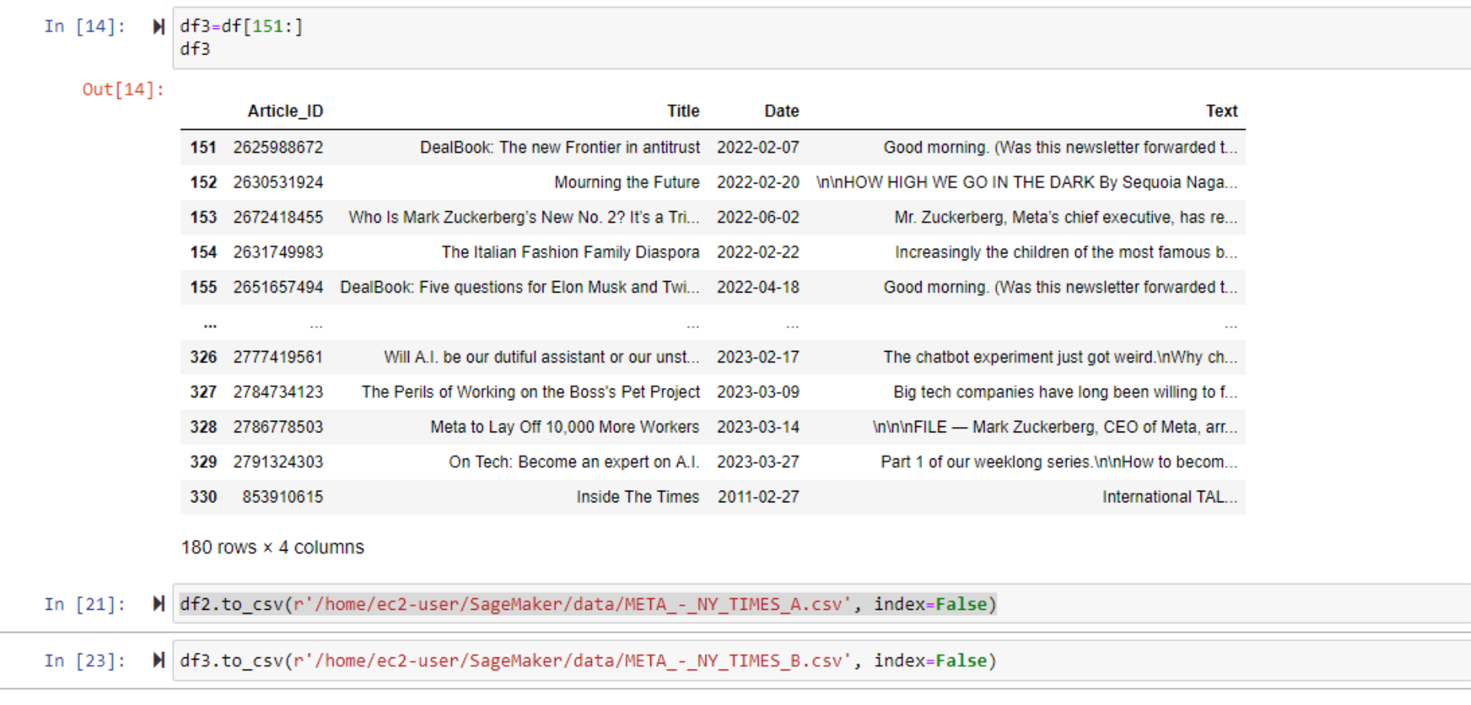This screenshot has width=1471, height=705.
Task: Select row index 154
Action: pos(204,253)
